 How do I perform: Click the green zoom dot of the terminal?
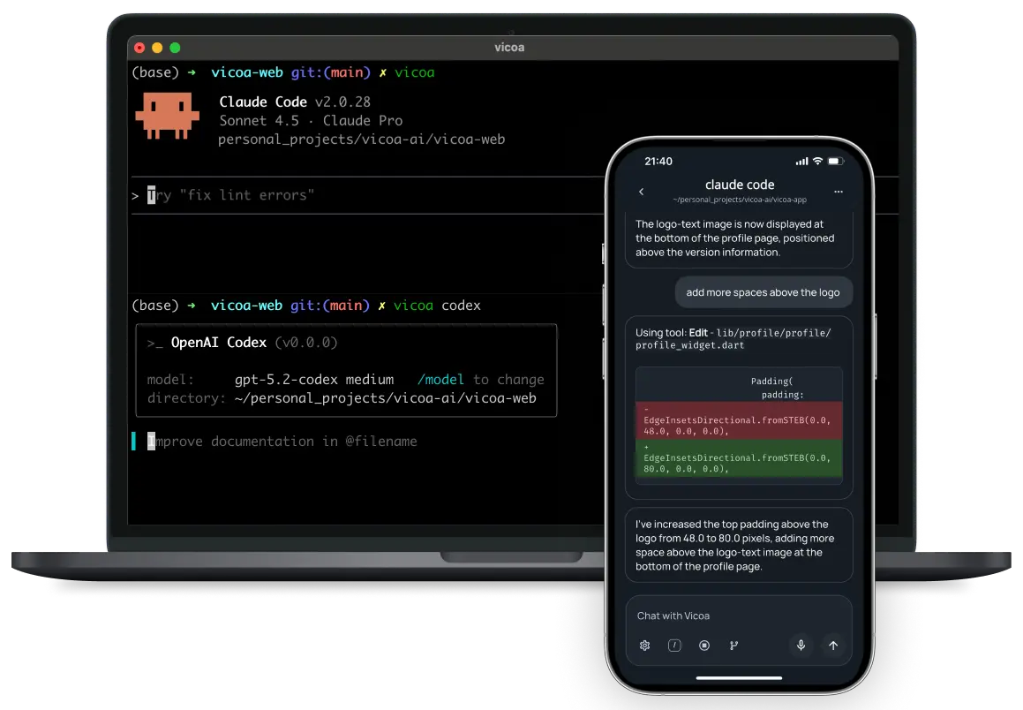(x=175, y=48)
